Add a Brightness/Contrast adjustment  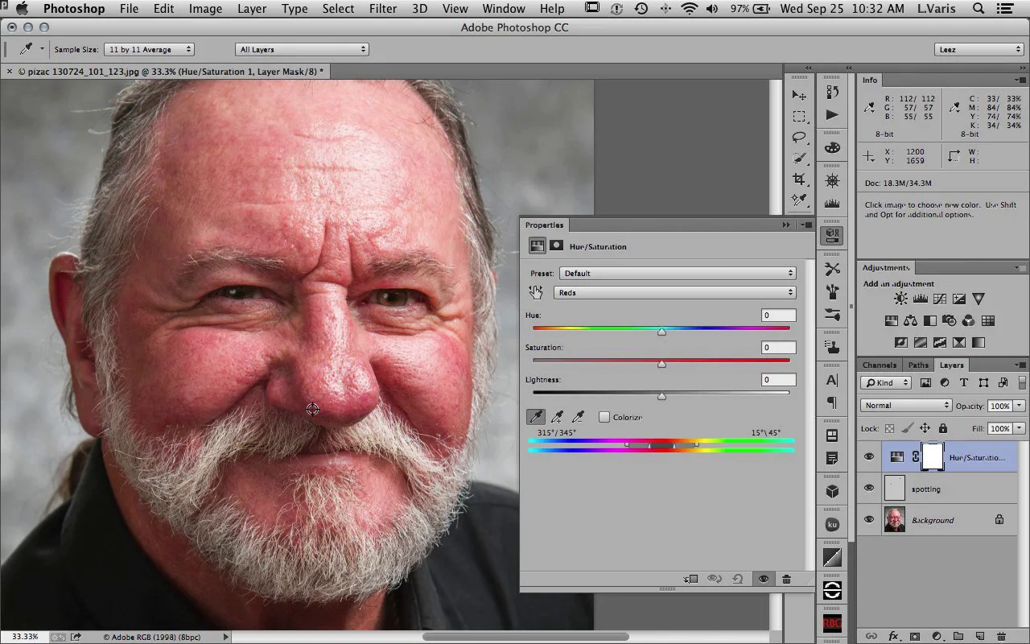point(900,299)
